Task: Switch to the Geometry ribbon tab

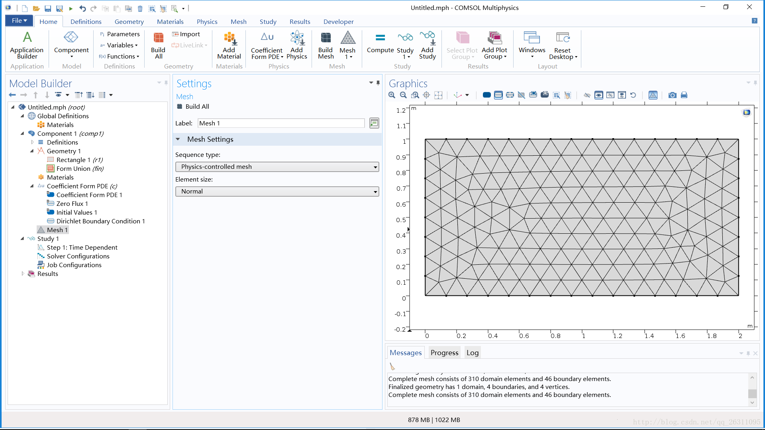Action: point(129,21)
